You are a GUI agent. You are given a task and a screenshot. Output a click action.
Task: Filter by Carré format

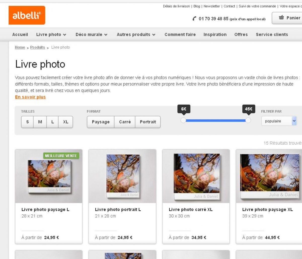[125, 122]
